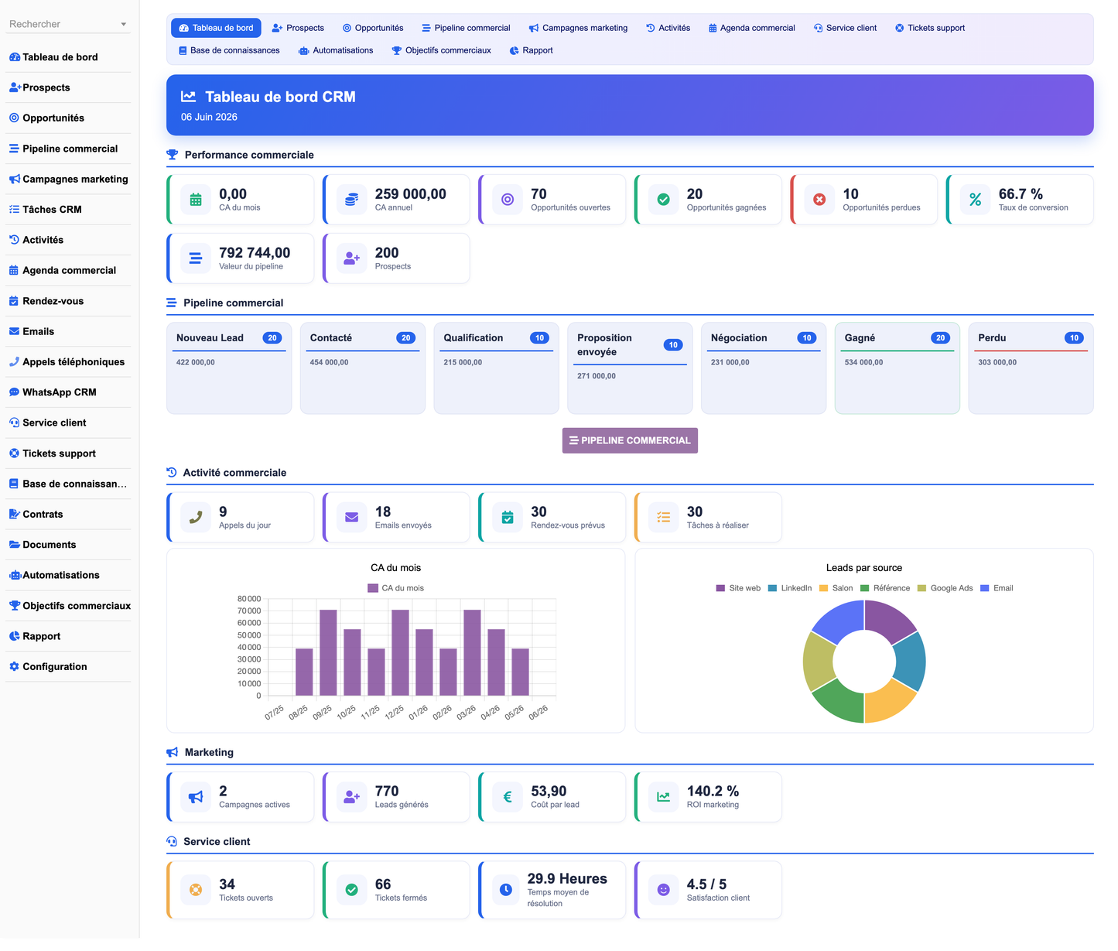Click the chart icon on ROI marketing card

click(x=663, y=797)
